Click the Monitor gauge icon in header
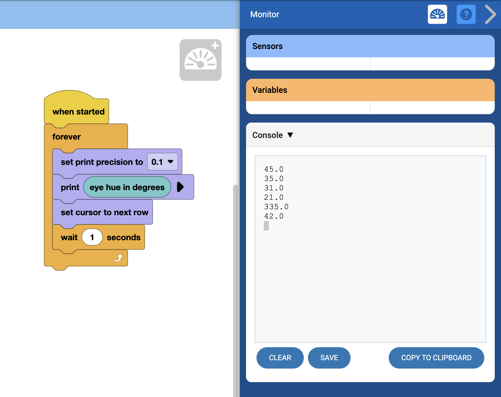501x397 pixels. coord(437,14)
